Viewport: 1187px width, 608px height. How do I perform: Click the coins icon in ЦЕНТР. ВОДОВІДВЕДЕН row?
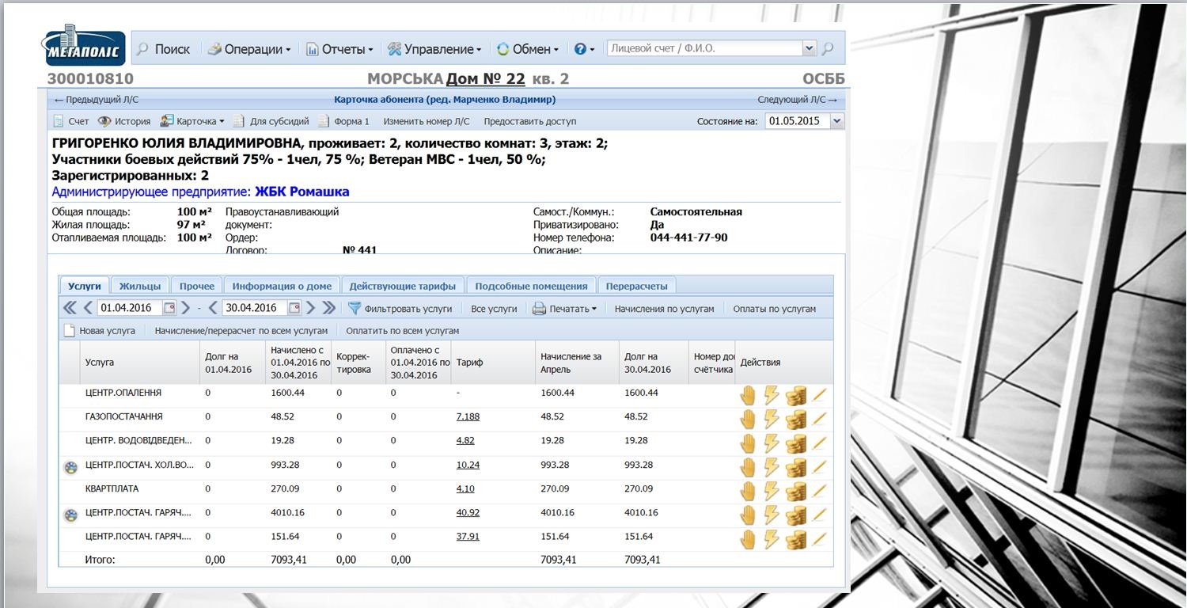(x=796, y=443)
